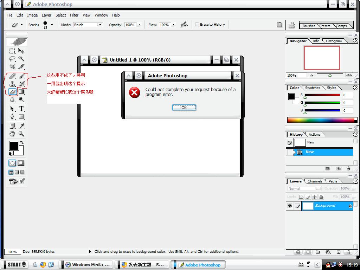Select the Rectangle shape tool
Image resolution: width=360 pixels, height=270 pixels.
[x=21, y=117]
